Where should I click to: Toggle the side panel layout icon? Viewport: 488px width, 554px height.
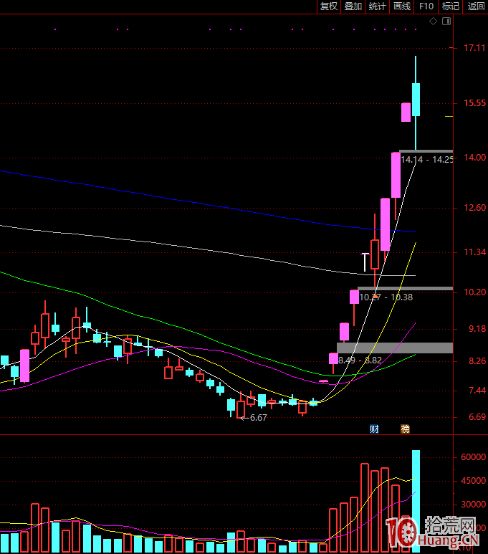pos(446,22)
